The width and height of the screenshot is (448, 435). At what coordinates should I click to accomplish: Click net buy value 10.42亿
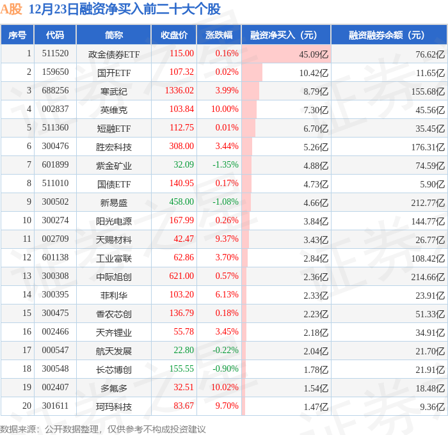[x=314, y=73]
